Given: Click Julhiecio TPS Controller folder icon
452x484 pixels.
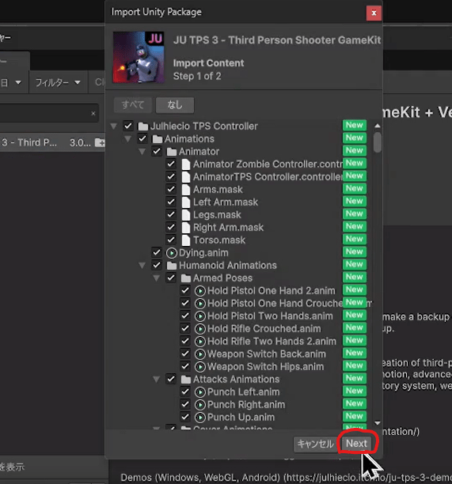Looking at the screenshot, I should (x=143, y=127).
